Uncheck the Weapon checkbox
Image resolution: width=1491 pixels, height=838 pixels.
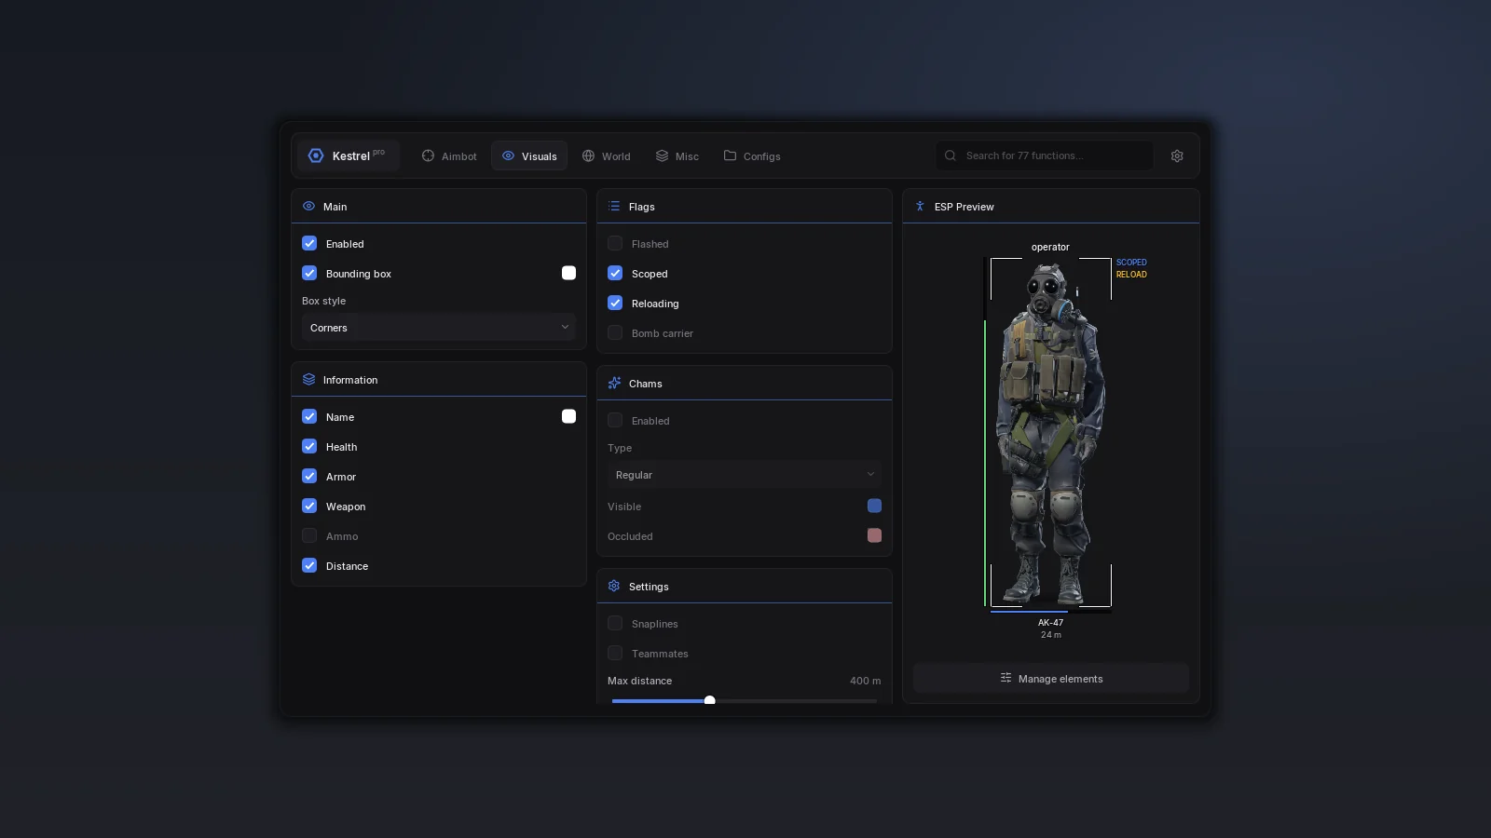pyautogui.click(x=309, y=506)
